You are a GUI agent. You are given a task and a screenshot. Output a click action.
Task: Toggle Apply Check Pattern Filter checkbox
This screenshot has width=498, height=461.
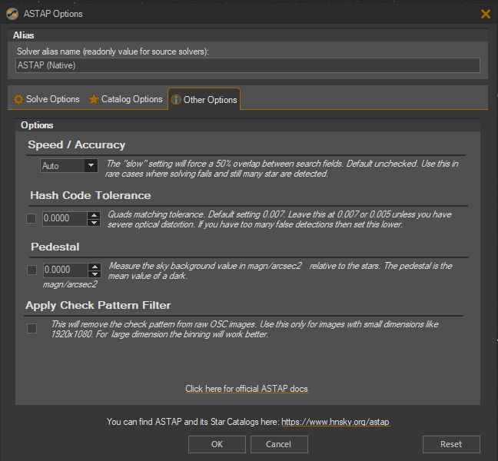(32, 328)
